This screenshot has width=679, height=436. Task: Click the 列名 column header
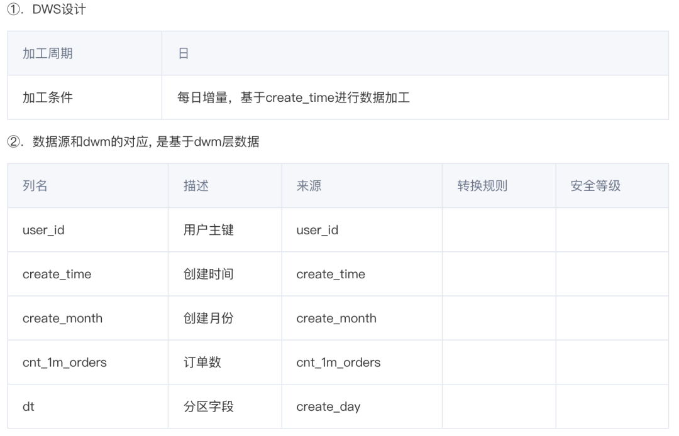coord(35,186)
